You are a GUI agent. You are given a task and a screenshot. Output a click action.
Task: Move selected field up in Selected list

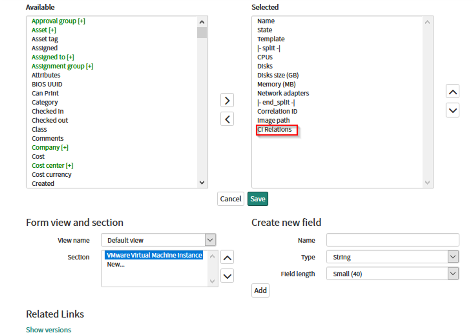[453, 92]
